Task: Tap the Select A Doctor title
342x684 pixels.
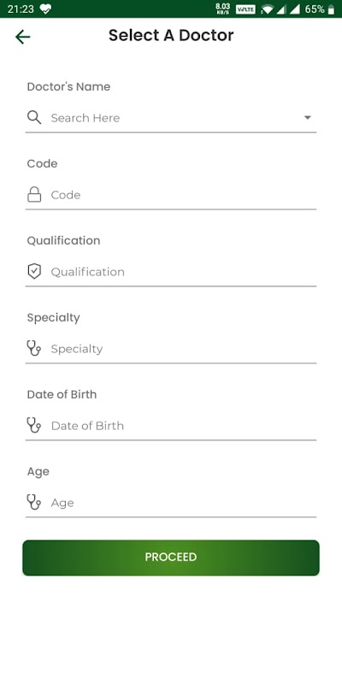Action: tap(171, 35)
